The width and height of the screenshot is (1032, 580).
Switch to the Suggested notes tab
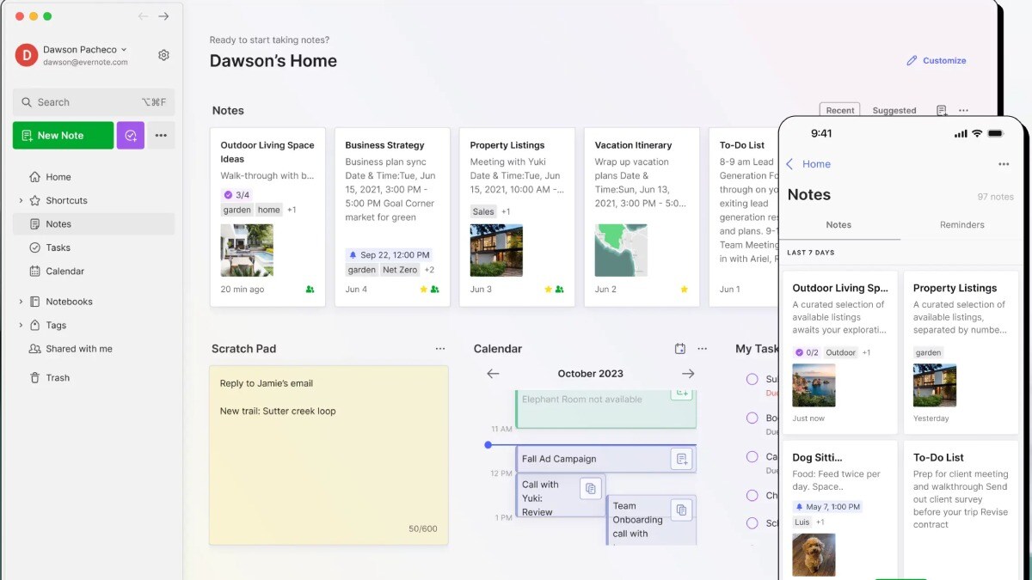point(894,111)
